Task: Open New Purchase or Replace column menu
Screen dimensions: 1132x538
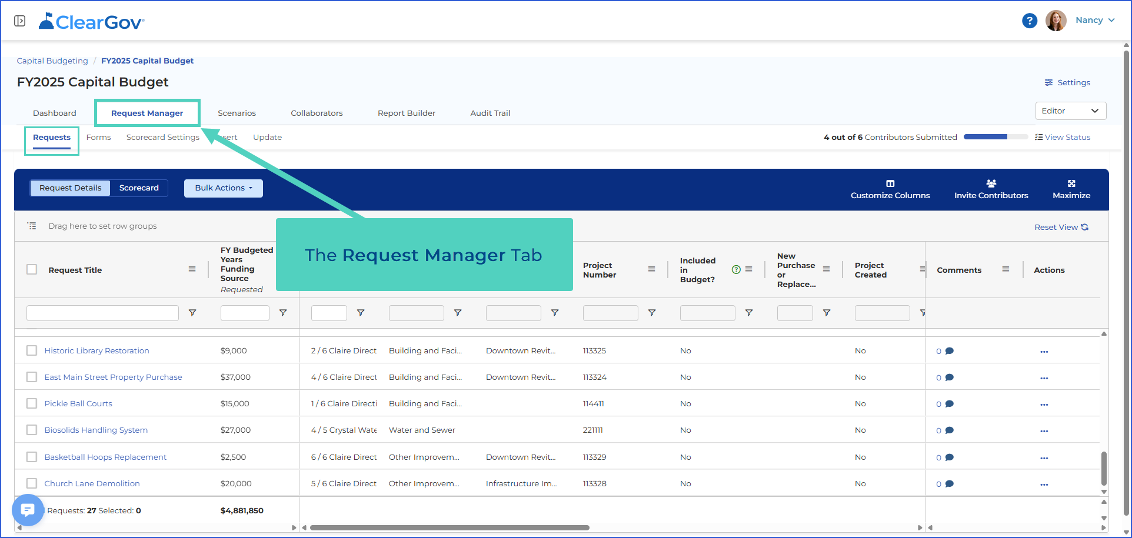Action: (x=826, y=269)
